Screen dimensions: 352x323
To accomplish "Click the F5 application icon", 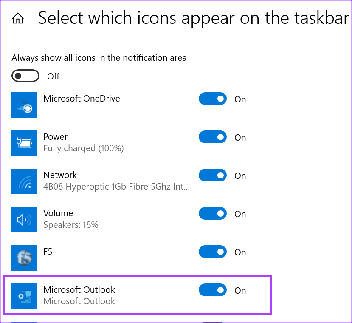I will [24, 258].
